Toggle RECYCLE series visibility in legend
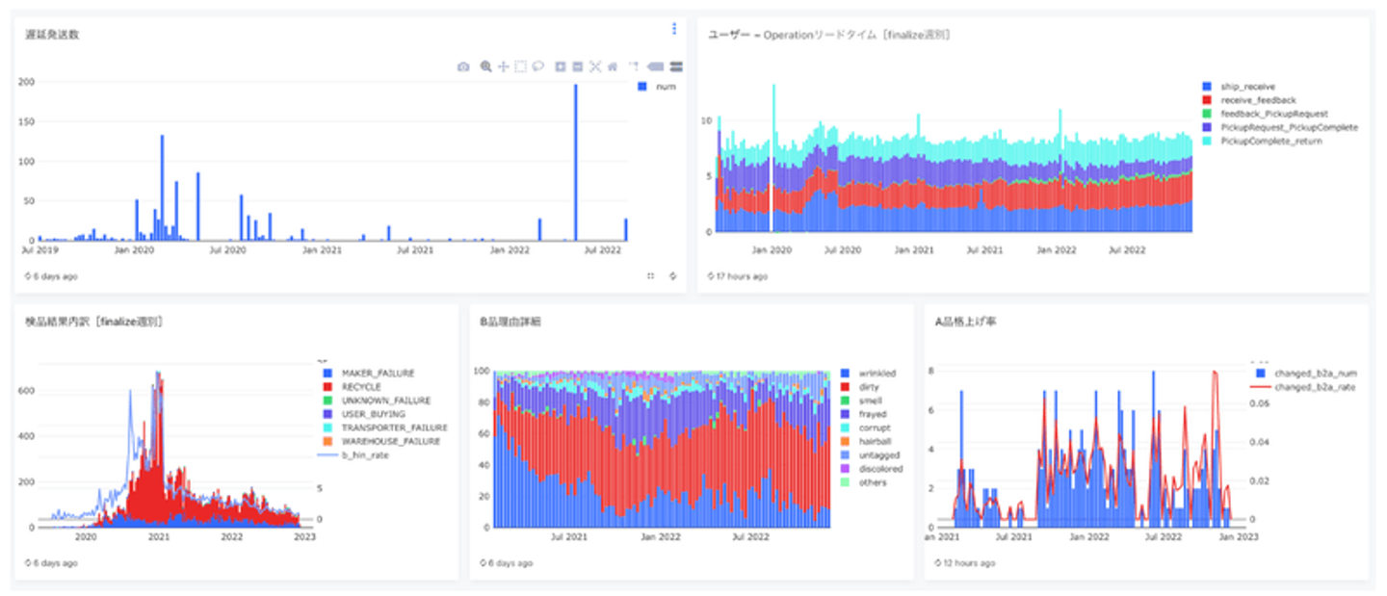The image size is (1387, 596). point(354,386)
